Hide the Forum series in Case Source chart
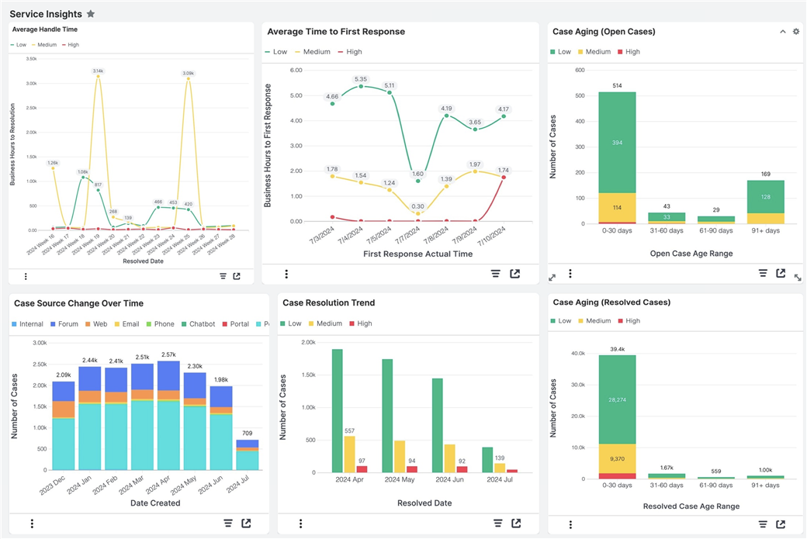The image size is (807, 539). tap(63, 324)
